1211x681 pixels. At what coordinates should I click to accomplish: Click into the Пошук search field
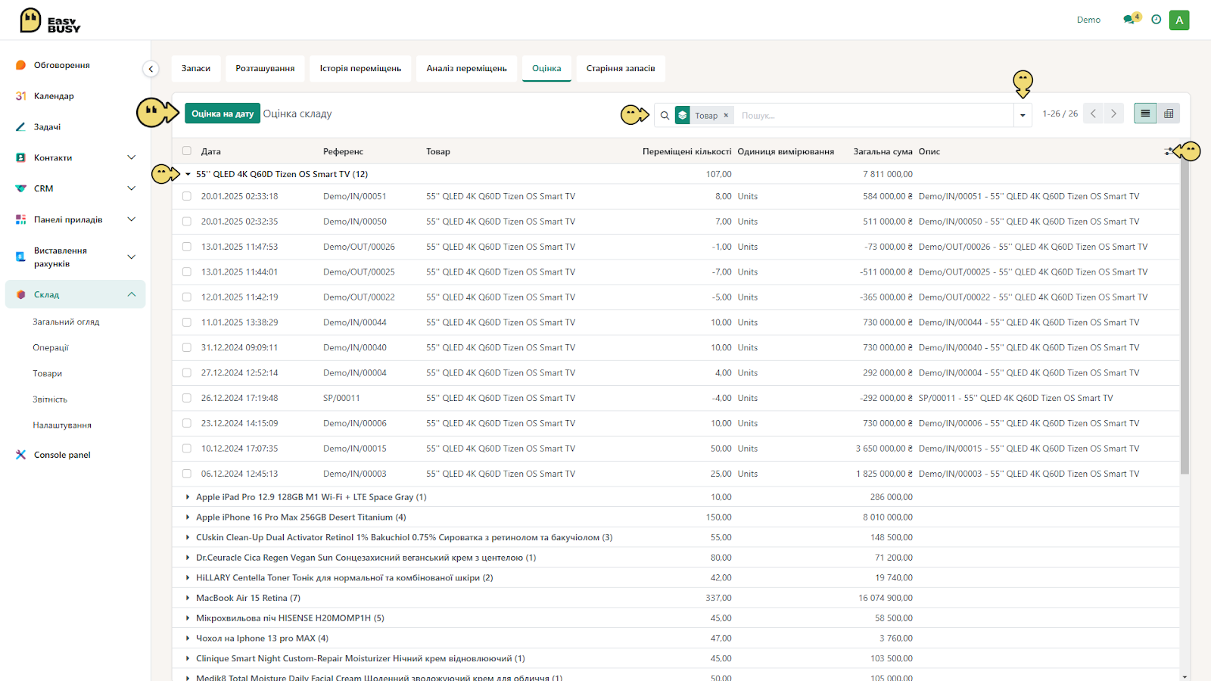pos(874,116)
